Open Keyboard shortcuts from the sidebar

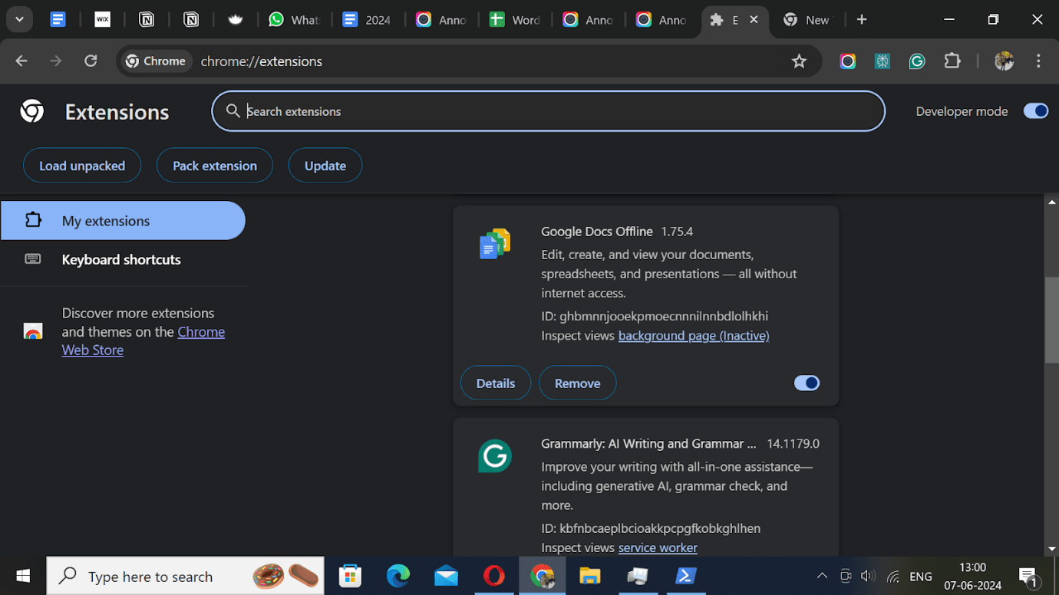(x=120, y=259)
